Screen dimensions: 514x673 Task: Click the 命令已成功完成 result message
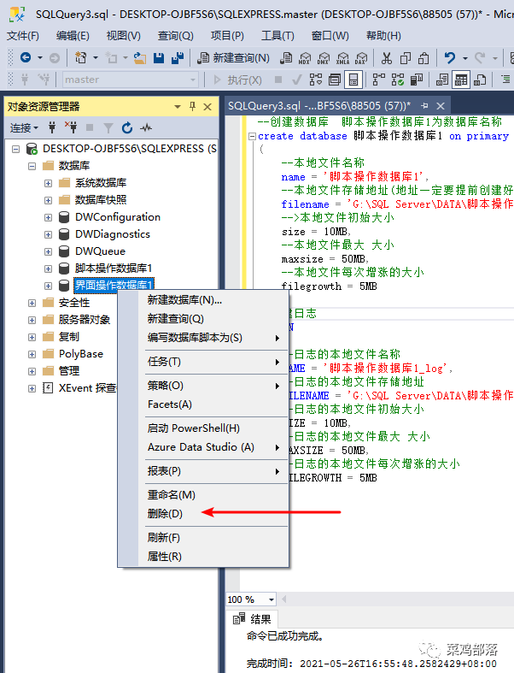coord(285,636)
